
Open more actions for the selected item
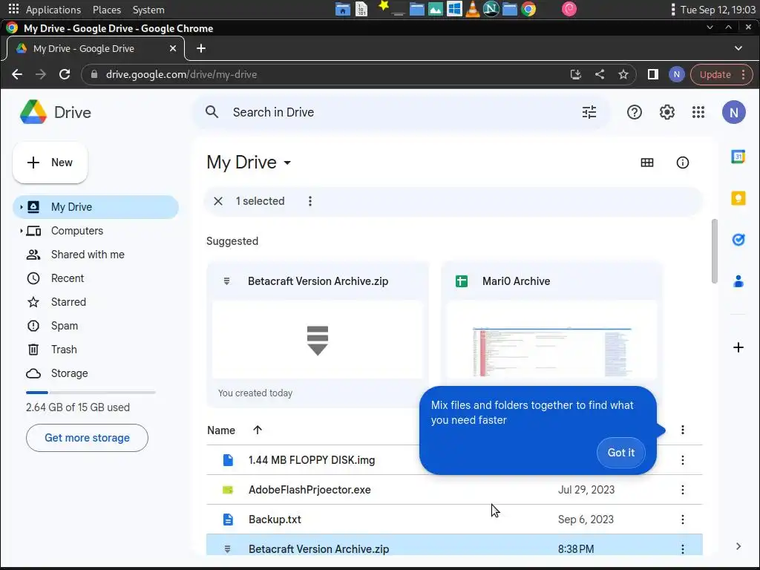[x=310, y=201]
